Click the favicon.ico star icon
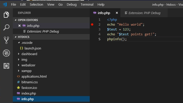The image size is (183, 103). 18,88
